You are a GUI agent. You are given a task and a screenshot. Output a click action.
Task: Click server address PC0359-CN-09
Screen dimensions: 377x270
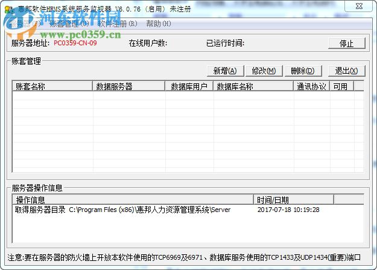click(75, 43)
